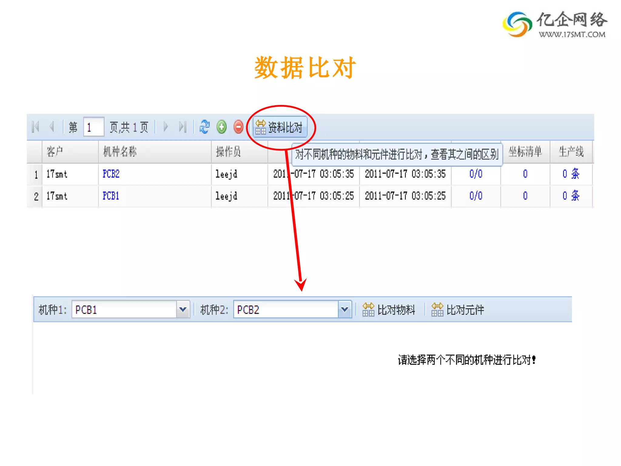This screenshot has height=466, width=621.
Task: Click 比对物料 compare materials button
Action: point(389,310)
